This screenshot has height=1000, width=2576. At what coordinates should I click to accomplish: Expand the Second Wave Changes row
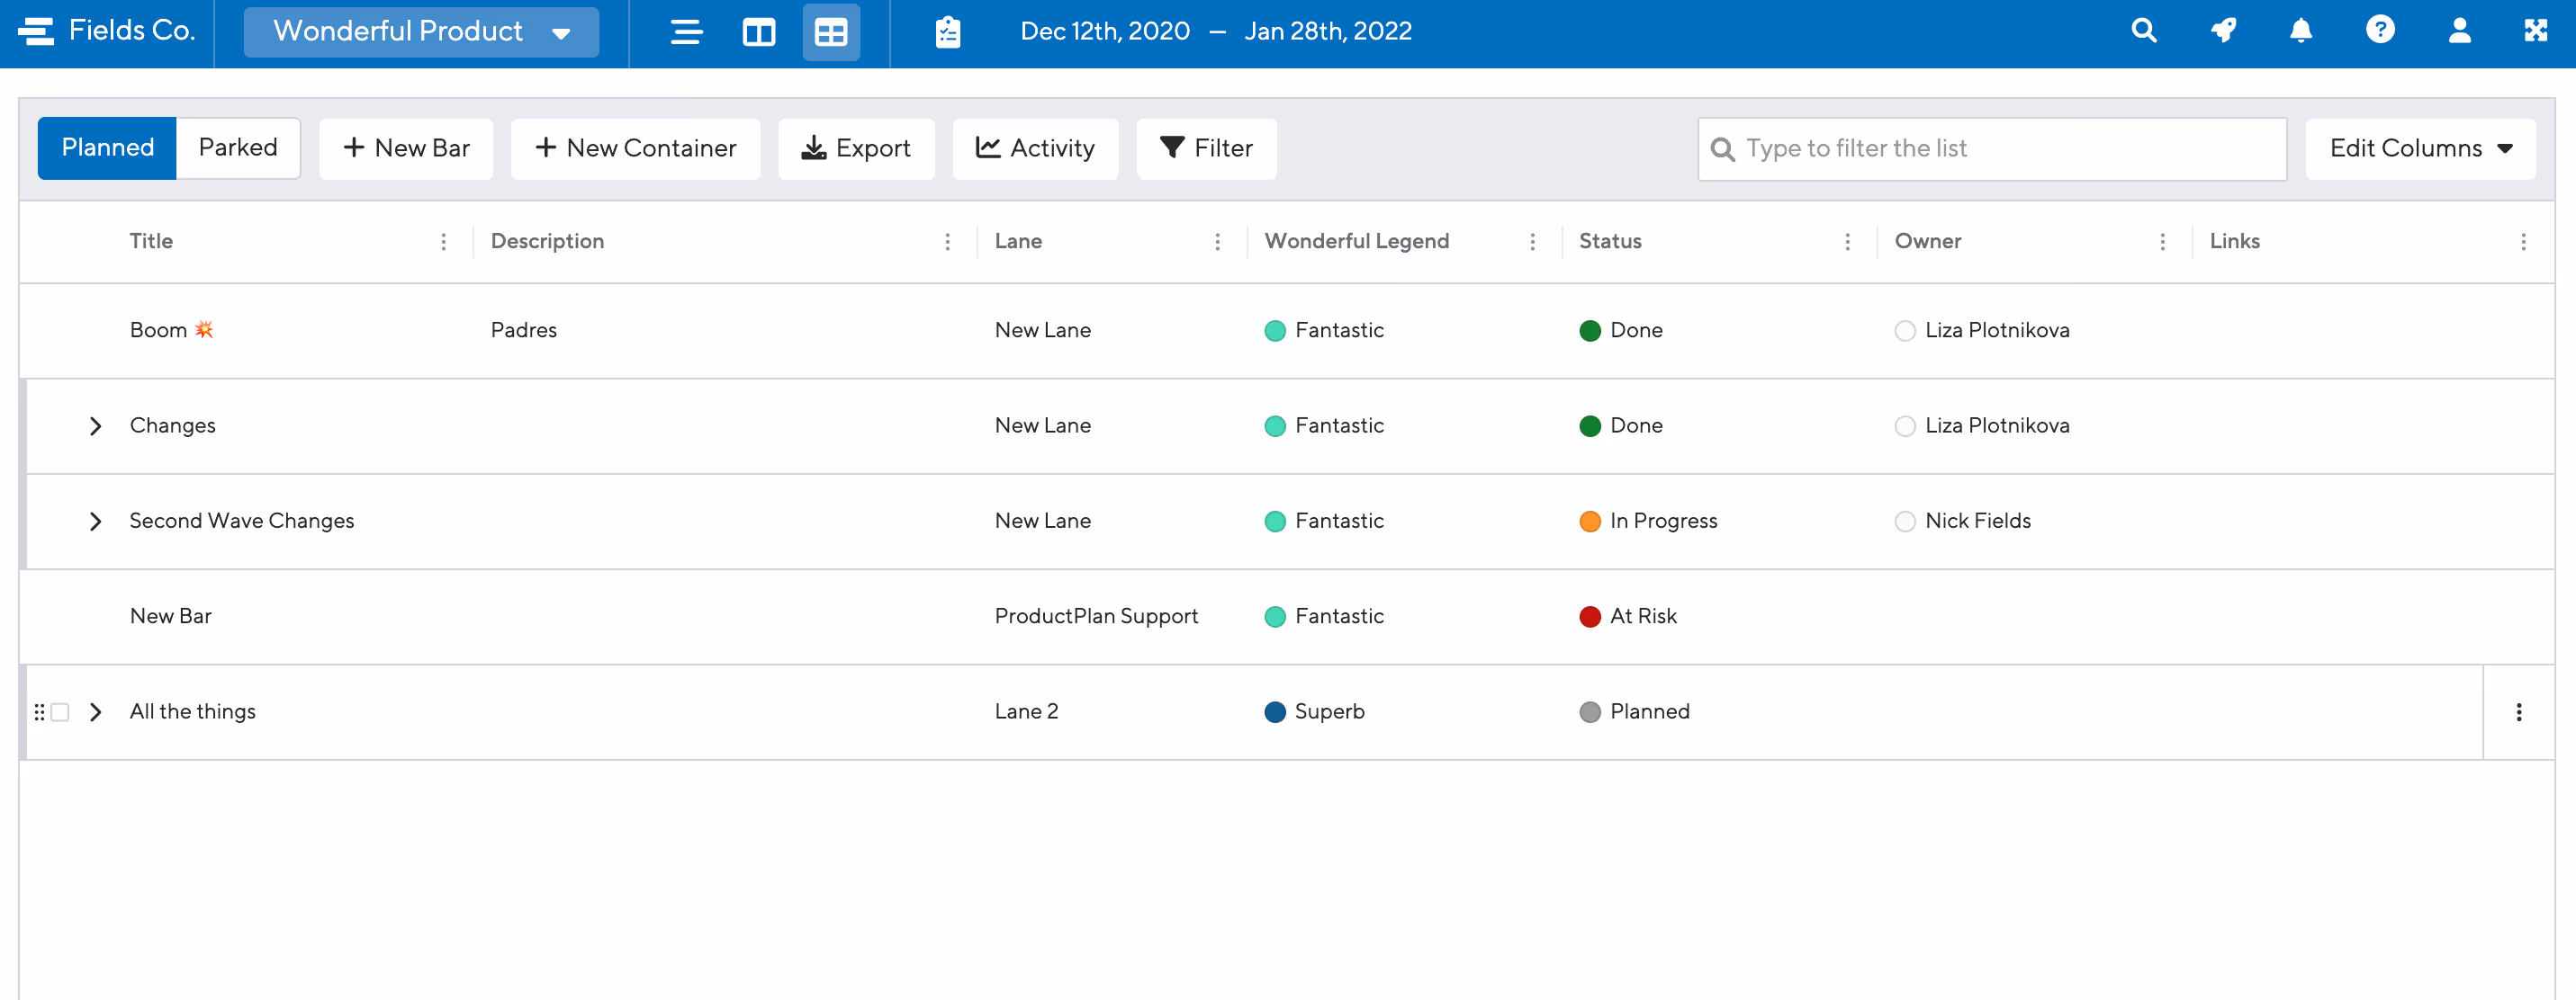point(95,522)
